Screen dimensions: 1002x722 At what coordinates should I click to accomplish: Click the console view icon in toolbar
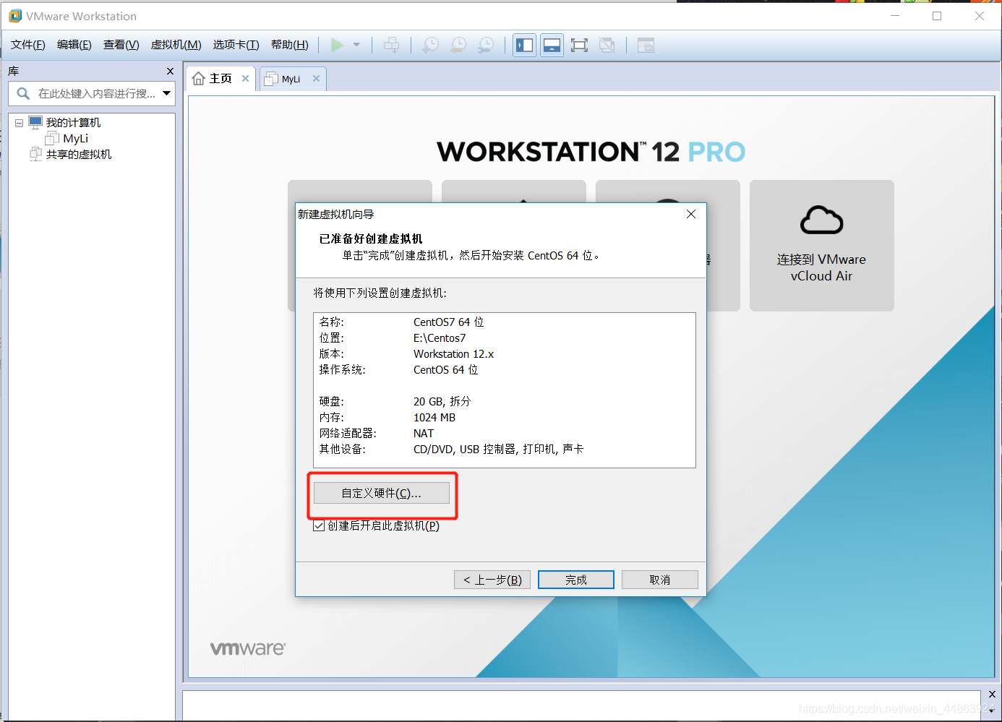tap(646, 45)
